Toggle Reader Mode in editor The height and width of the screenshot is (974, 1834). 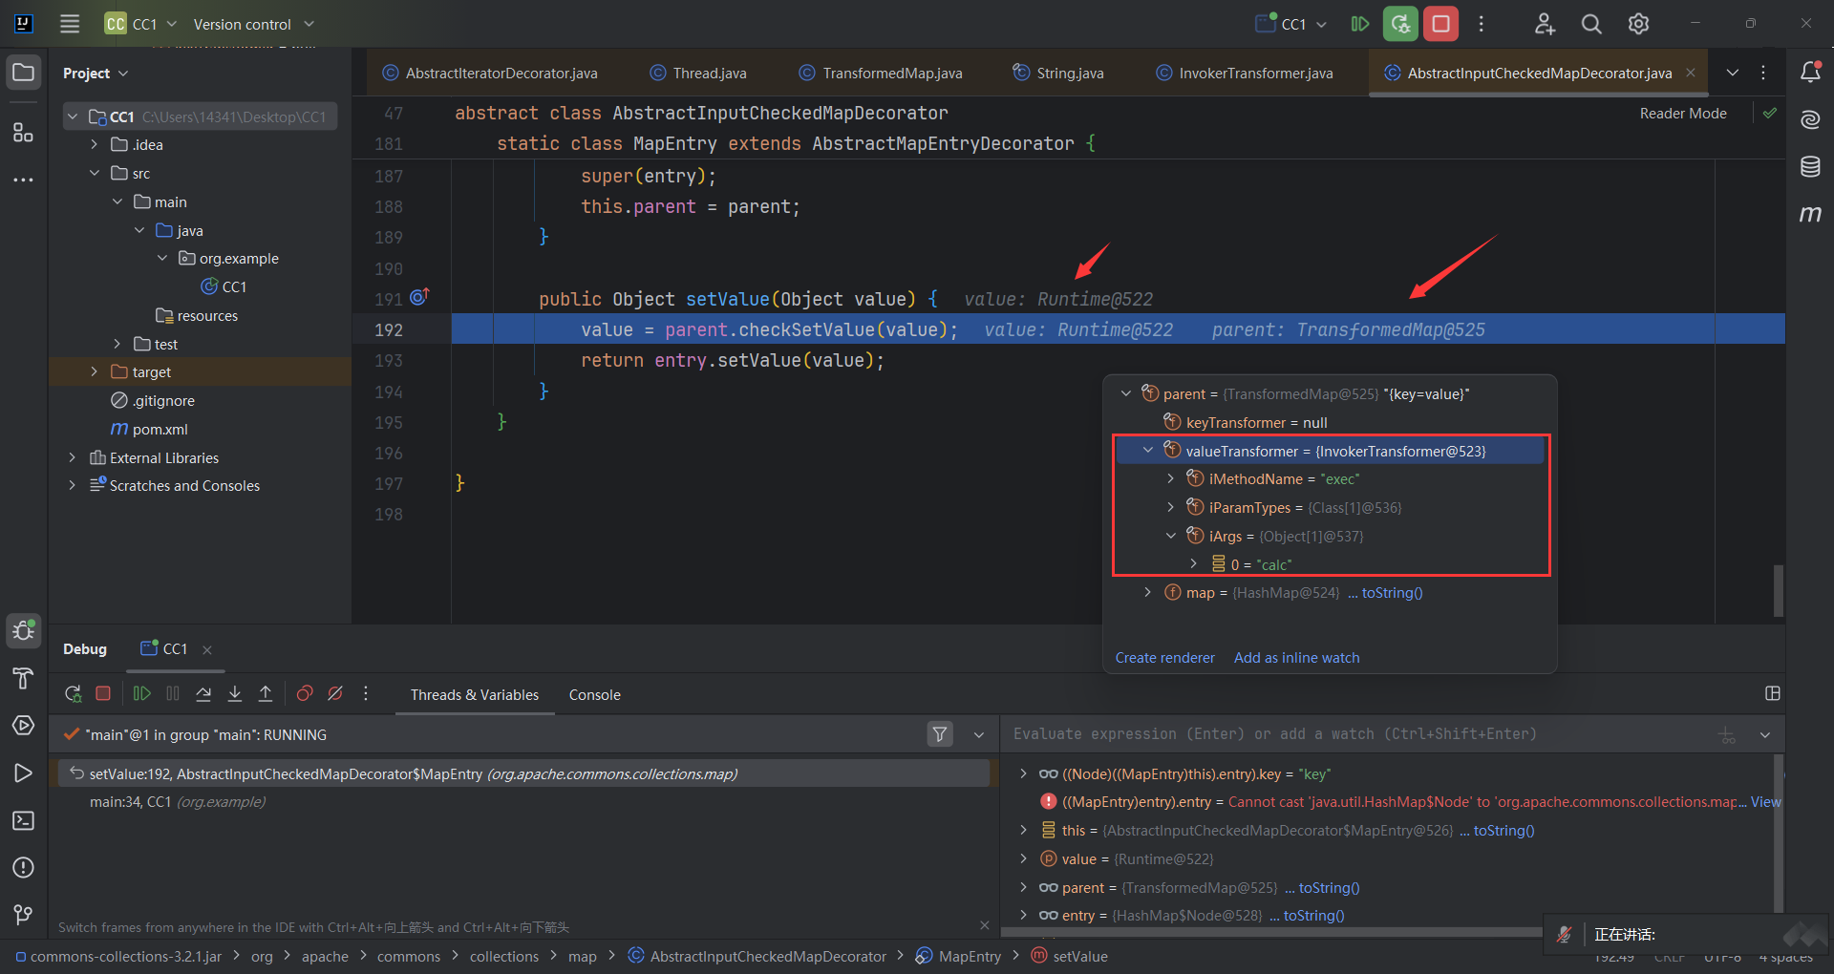point(1683,114)
